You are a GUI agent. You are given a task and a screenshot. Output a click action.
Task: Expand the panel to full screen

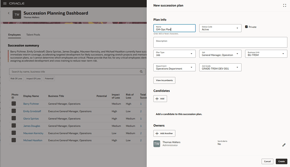click(284, 6)
